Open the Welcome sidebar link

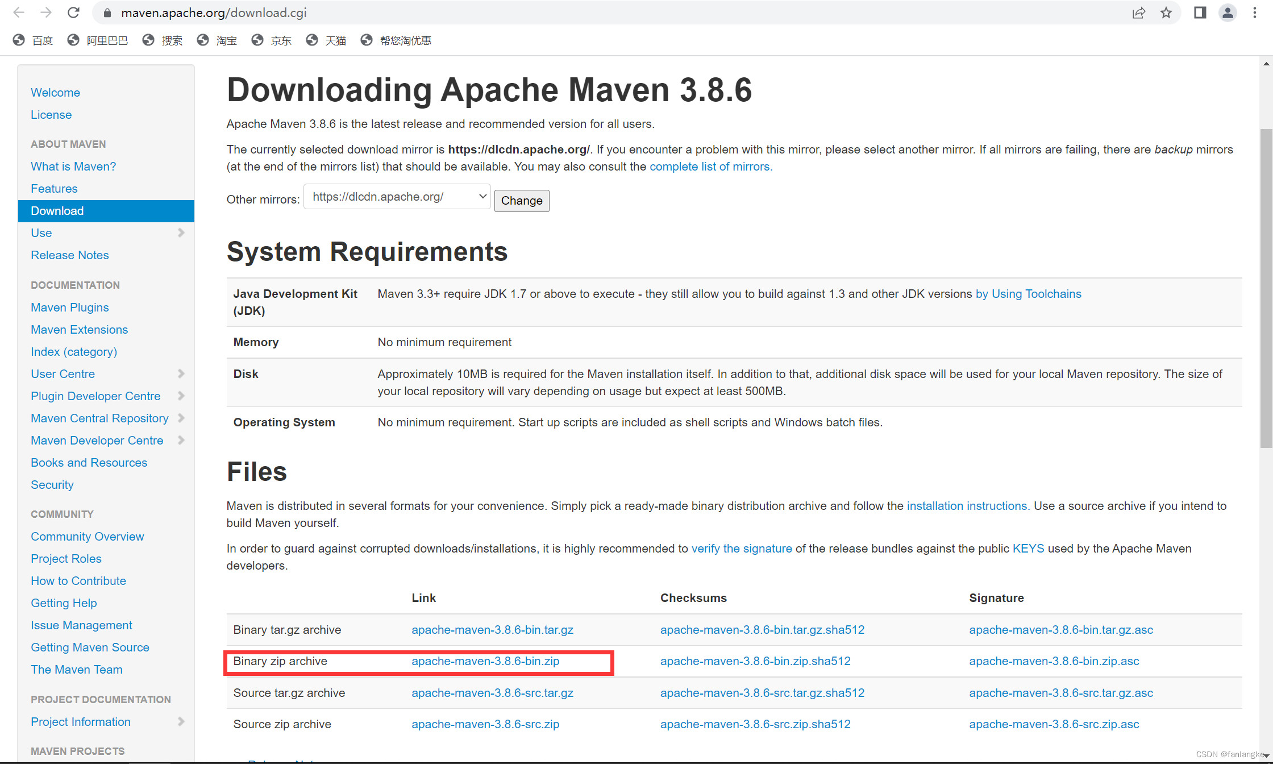tap(55, 93)
